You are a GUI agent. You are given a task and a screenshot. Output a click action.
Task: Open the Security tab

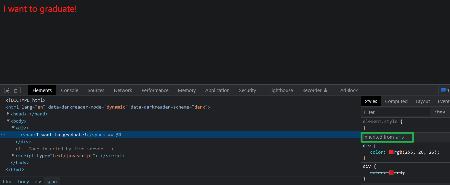(x=247, y=90)
